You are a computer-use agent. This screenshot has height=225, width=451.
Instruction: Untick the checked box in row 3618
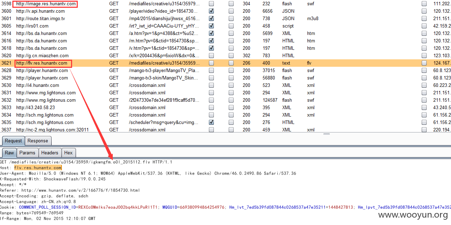pos(211,48)
